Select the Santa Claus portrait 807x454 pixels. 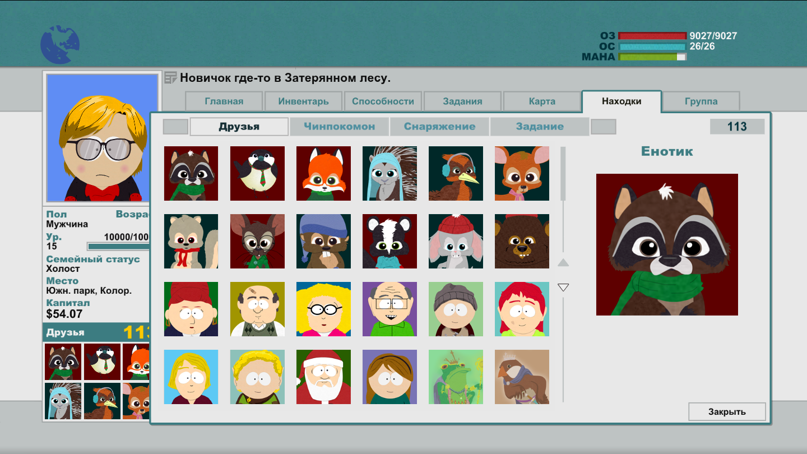(x=323, y=377)
